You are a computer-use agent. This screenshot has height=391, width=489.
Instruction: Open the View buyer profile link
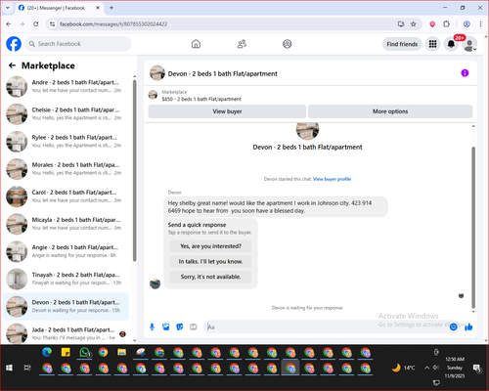click(332, 179)
